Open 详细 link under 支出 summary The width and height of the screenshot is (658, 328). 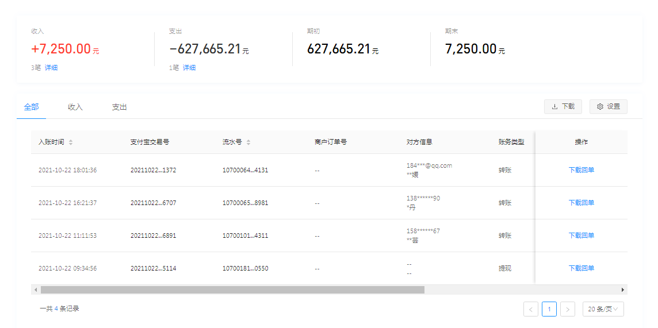(x=189, y=68)
